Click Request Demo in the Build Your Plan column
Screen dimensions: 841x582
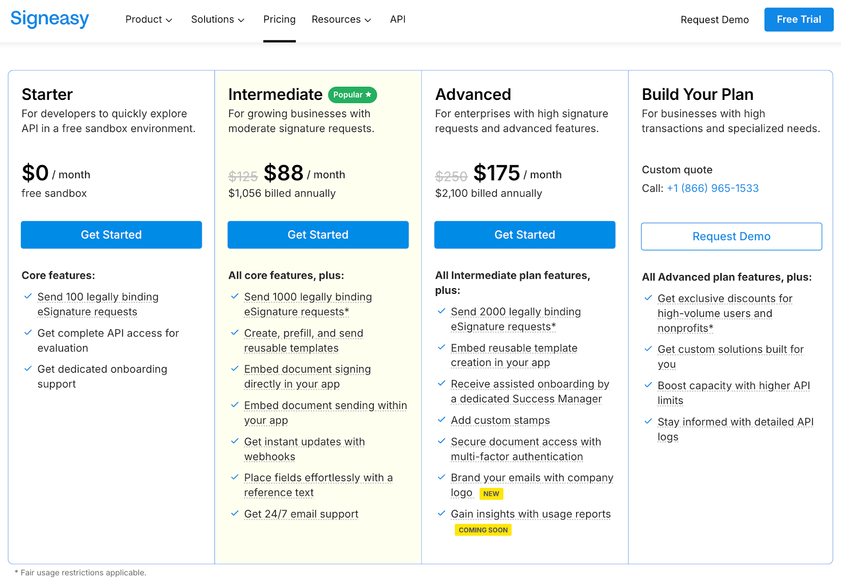pyautogui.click(x=731, y=236)
